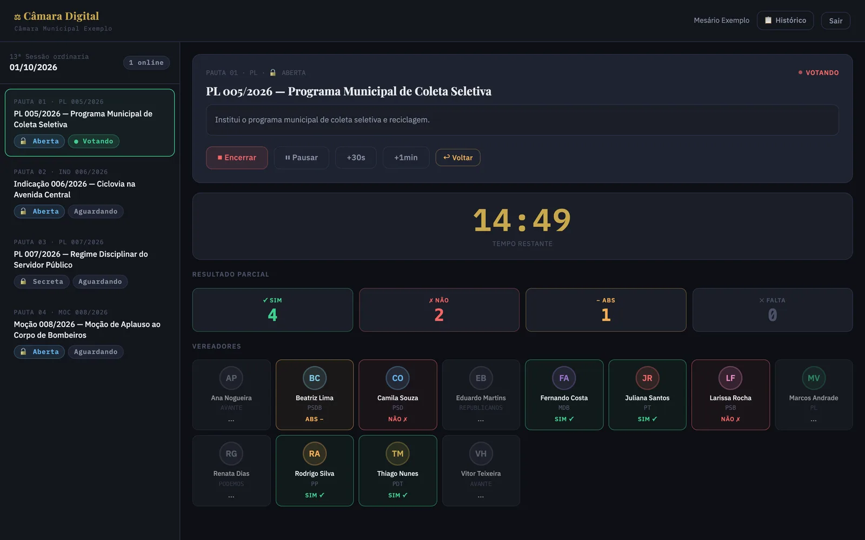
Task: Pause the voting with Pausar
Action: click(302, 158)
